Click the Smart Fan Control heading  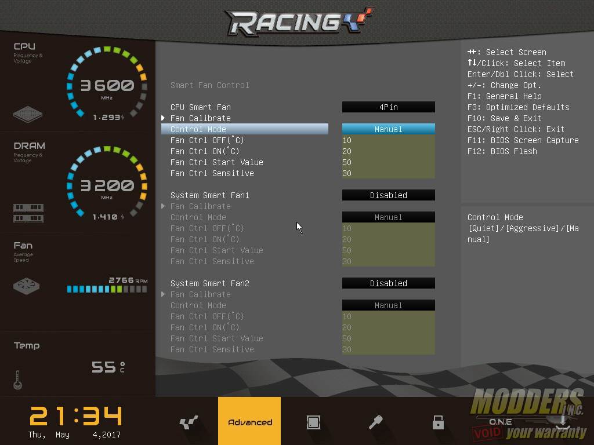210,85
